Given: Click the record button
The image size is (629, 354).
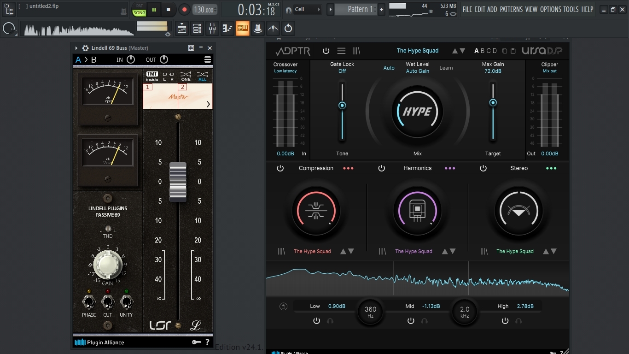Looking at the screenshot, I should tap(184, 9).
